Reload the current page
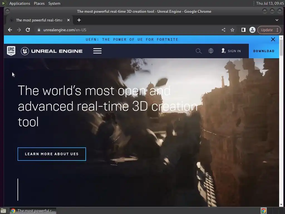 [x=28, y=30]
